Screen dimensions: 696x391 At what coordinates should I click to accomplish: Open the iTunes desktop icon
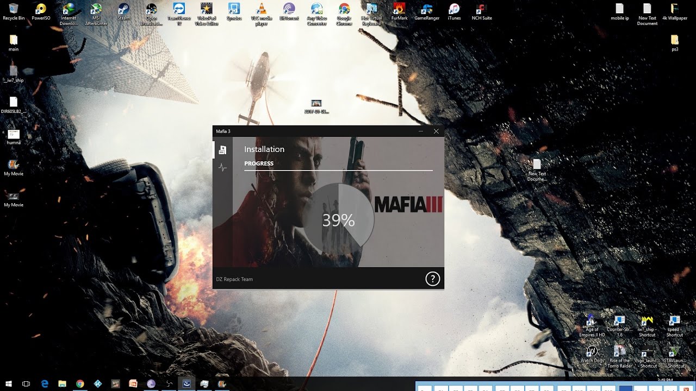(454, 11)
